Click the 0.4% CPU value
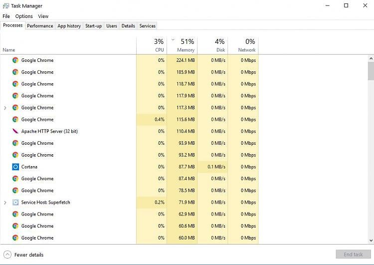This screenshot has height=265, width=374. (160, 119)
